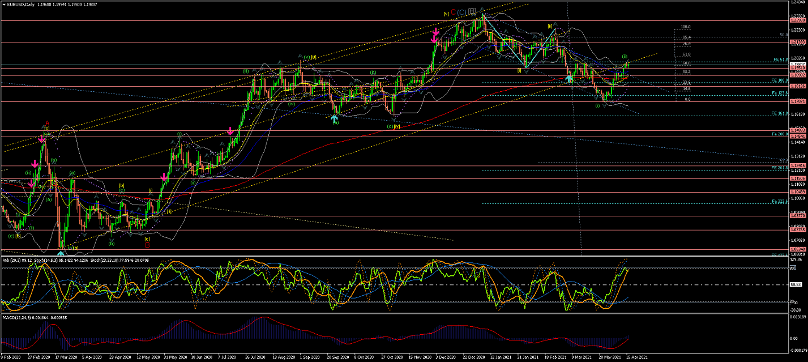Select the double pink down arrow near Nov 2020

(x=435, y=36)
